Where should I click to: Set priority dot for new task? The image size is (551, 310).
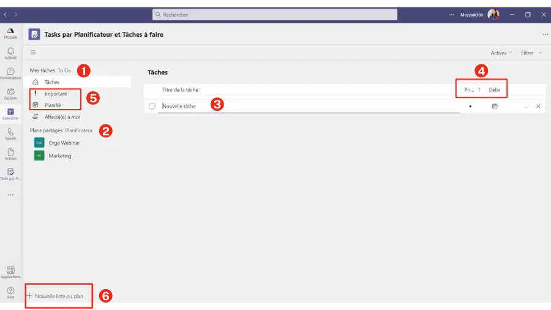[470, 106]
